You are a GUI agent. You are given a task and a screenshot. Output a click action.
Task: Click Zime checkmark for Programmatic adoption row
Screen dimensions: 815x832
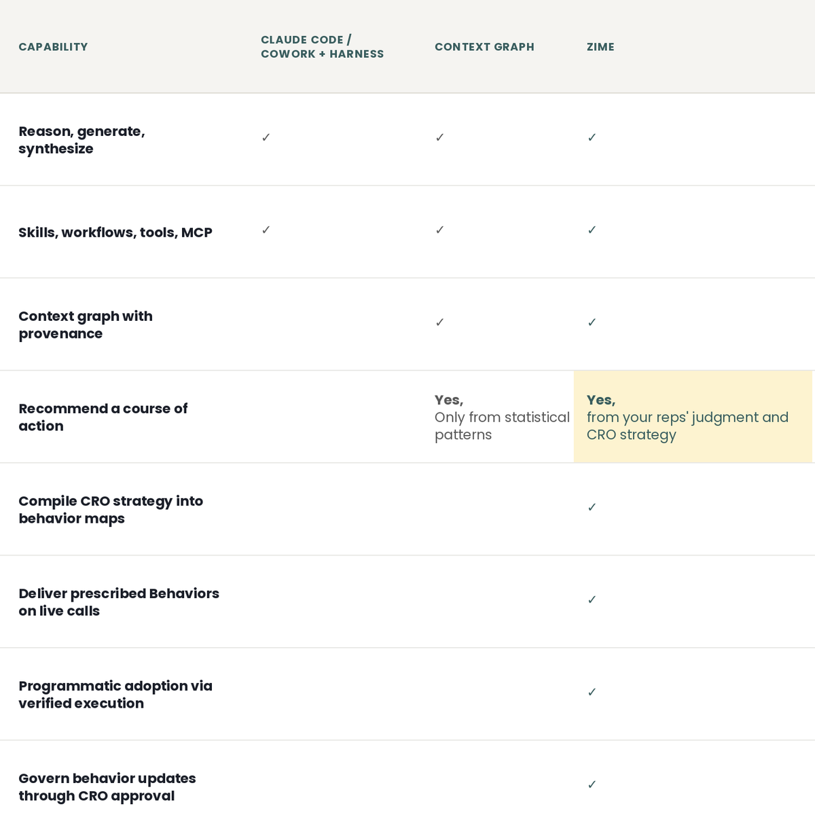point(592,692)
